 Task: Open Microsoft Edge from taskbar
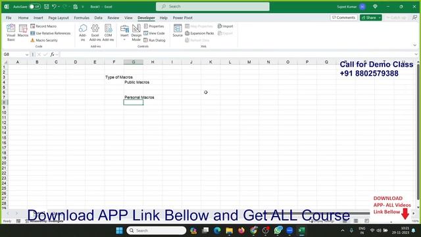point(217,230)
